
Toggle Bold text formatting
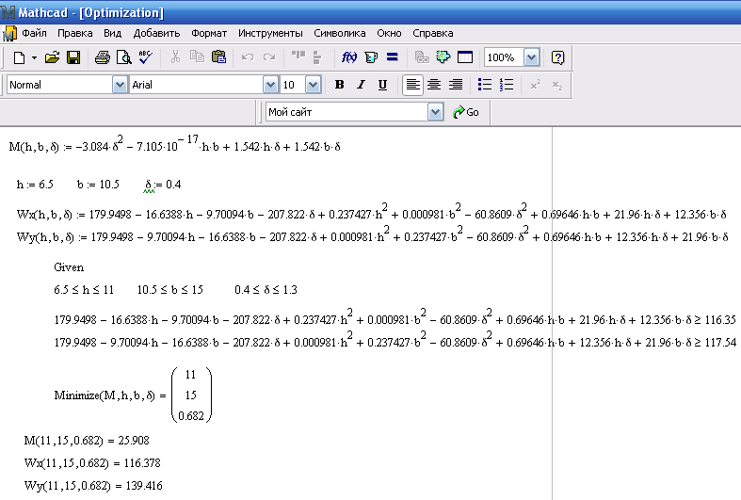pos(340,85)
